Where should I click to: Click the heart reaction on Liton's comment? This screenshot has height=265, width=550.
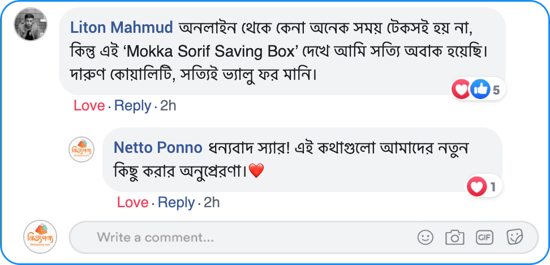[461, 89]
